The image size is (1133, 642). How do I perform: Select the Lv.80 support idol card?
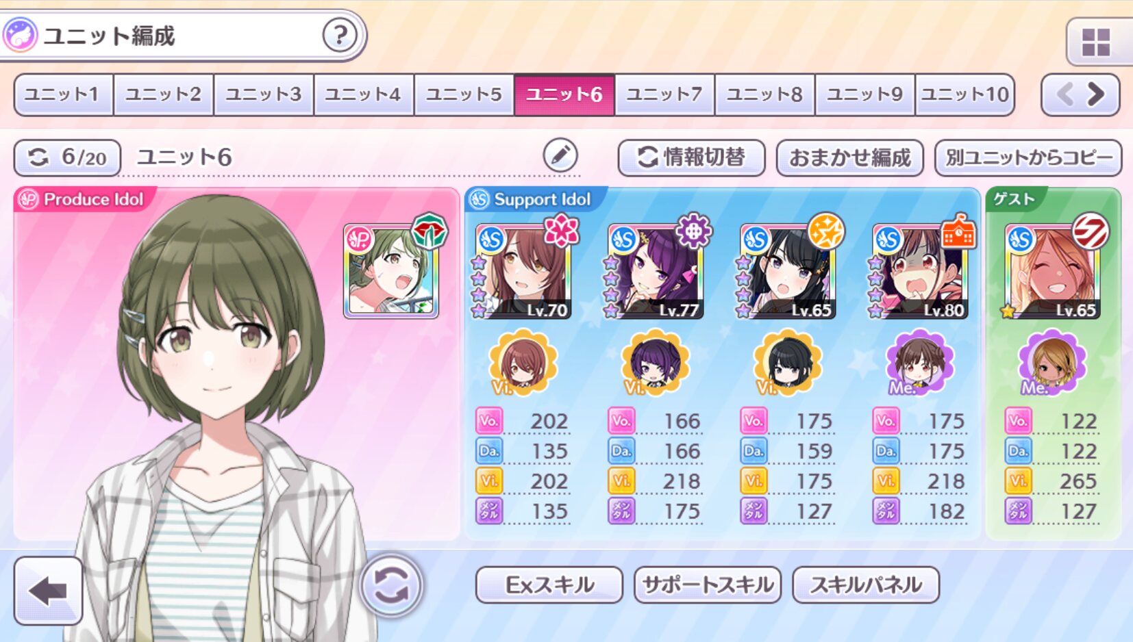coord(920,272)
